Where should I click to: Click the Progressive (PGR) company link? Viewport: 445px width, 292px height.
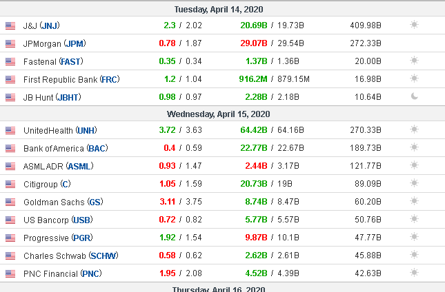tap(57, 238)
